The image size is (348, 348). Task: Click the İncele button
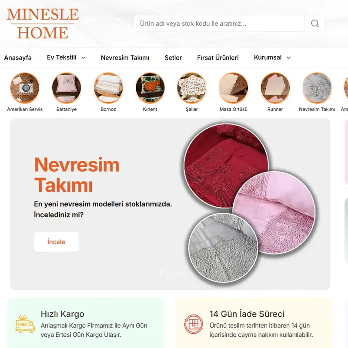point(57,242)
